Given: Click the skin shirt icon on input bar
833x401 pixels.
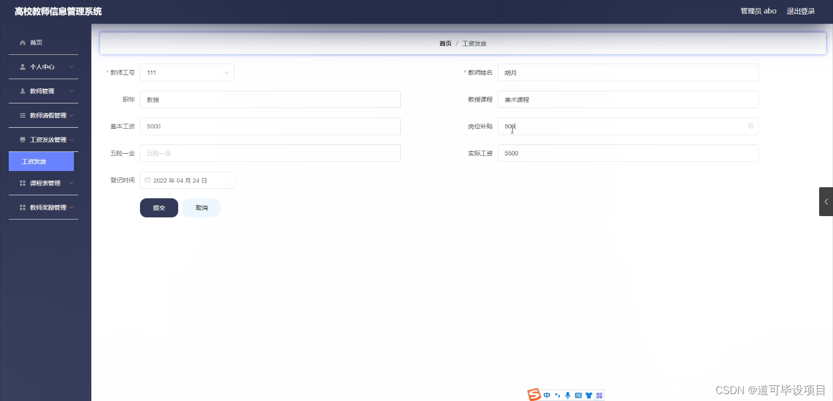Looking at the screenshot, I should point(588,395).
